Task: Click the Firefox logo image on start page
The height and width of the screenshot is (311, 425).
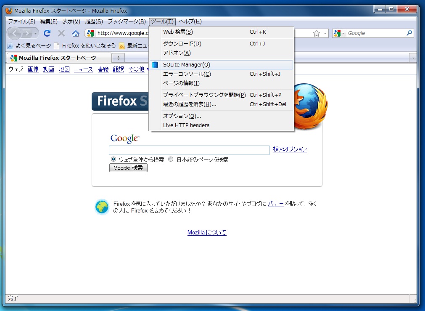Action: [311, 106]
